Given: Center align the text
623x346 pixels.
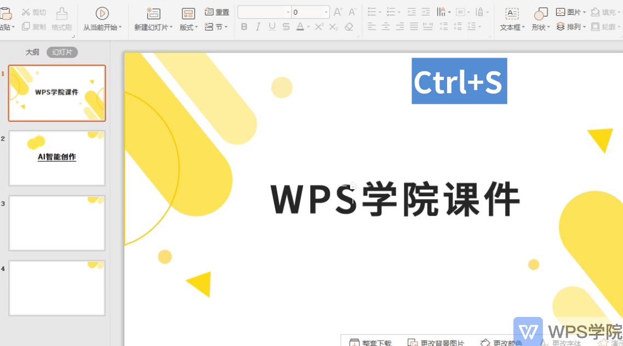Looking at the screenshot, I should [x=386, y=27].
